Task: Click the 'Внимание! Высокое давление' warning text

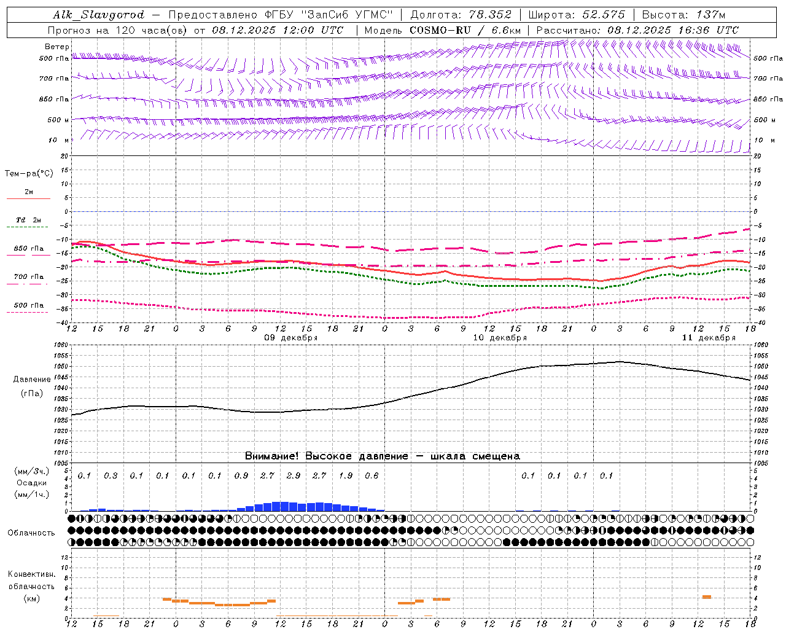Action: 326,456
